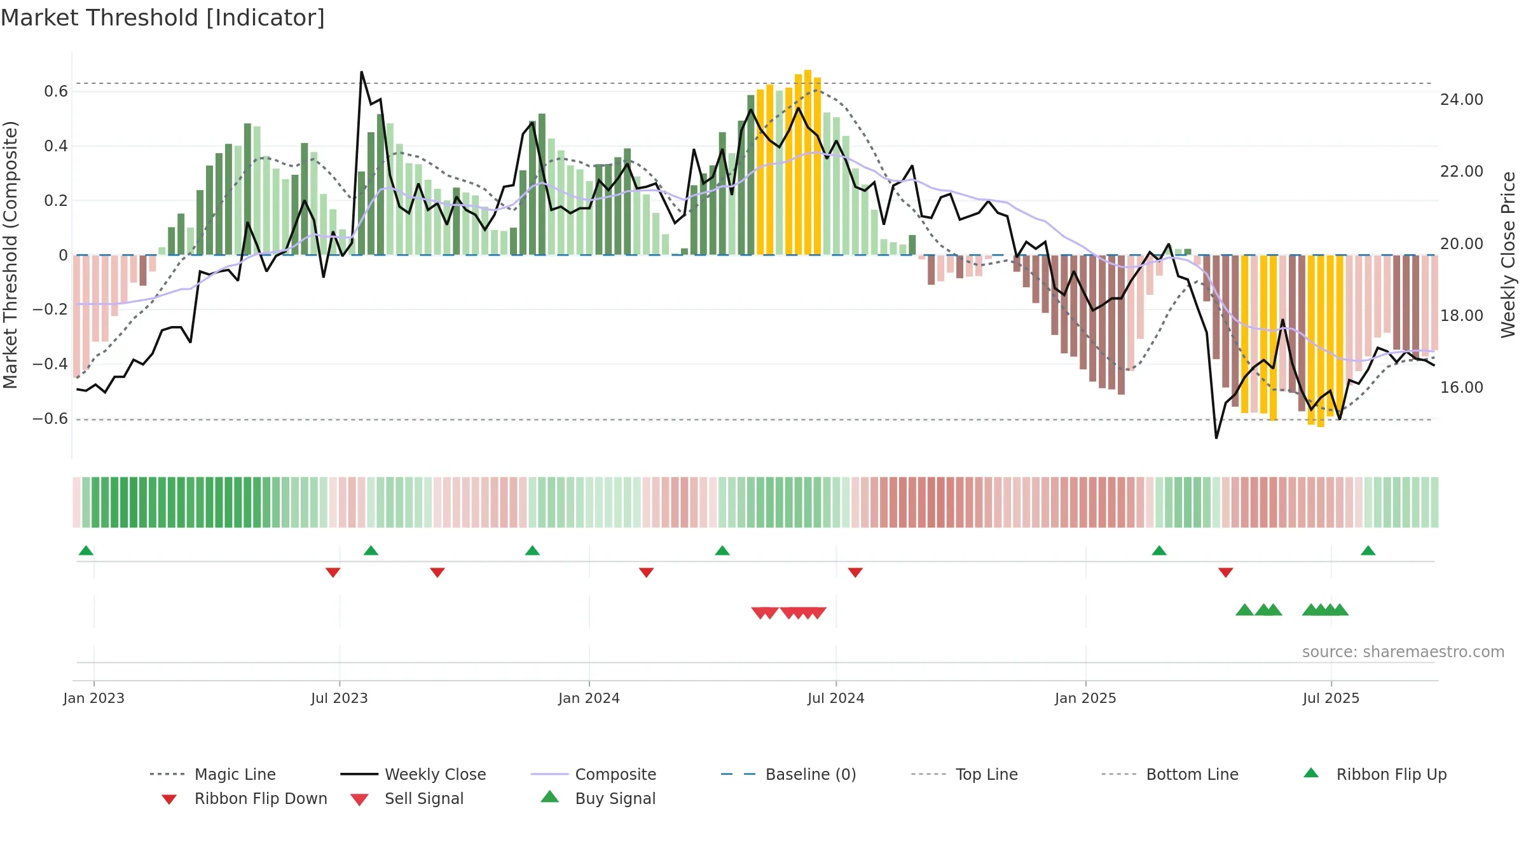Toggle the Ribbon Flip Up legend entry
This screenshot has height=858, width=1526.
1375,774
